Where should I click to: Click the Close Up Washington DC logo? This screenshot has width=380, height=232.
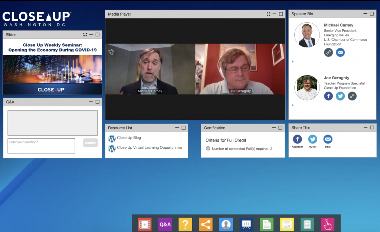click(x=37, y=19)
